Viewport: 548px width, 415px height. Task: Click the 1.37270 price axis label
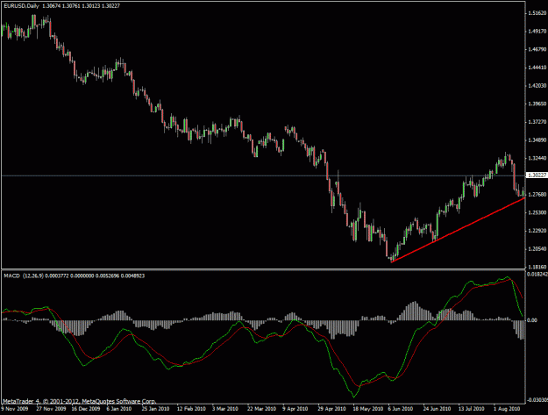(537, 122)
